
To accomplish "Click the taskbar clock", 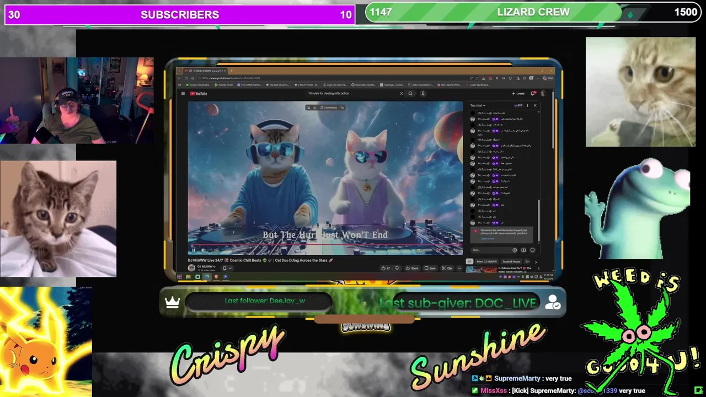I will click(548, 276).
